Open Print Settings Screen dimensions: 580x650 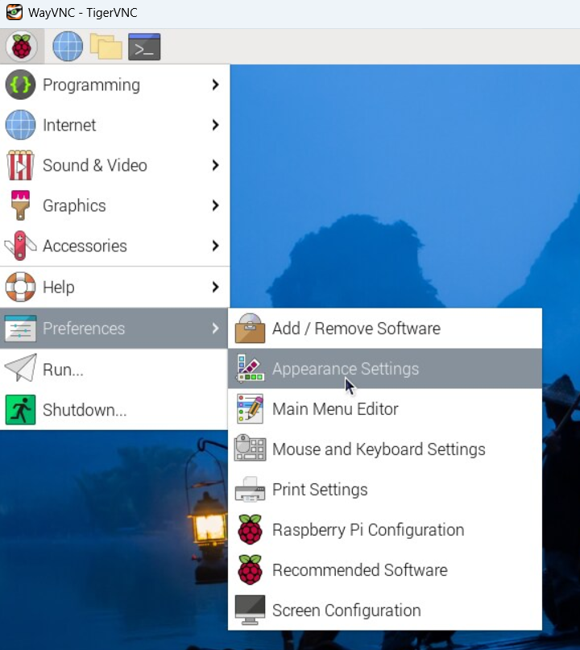point(385,489)
